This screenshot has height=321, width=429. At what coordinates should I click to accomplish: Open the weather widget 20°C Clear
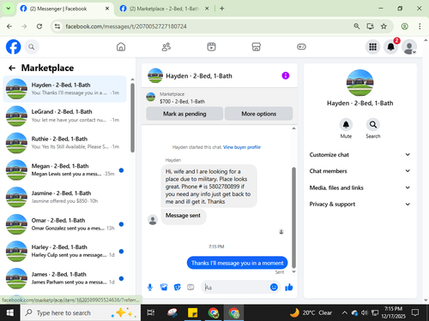point(311,312)
